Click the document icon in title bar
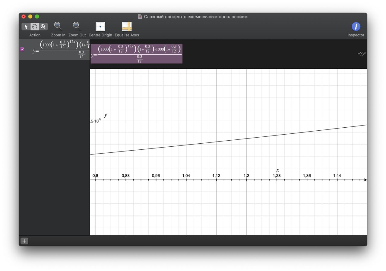386x271 pixels. (140, 17)
